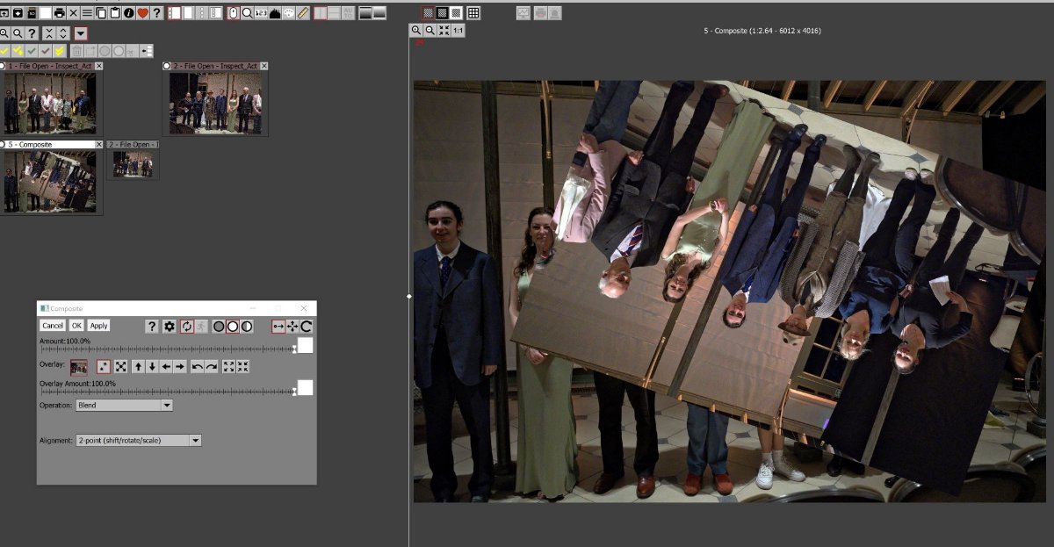Nudge the overlay up with the up arrow
The width and height of the screenshot is (1054, 547).
click(x=138, y=366)
